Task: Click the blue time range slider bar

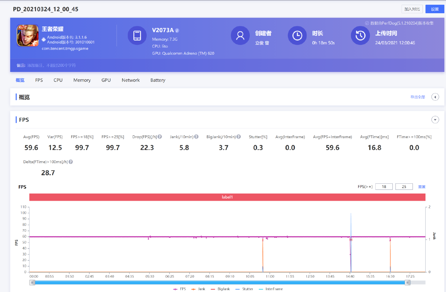Action: click(220, 283)
